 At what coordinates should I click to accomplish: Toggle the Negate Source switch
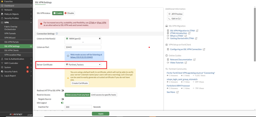62,99
